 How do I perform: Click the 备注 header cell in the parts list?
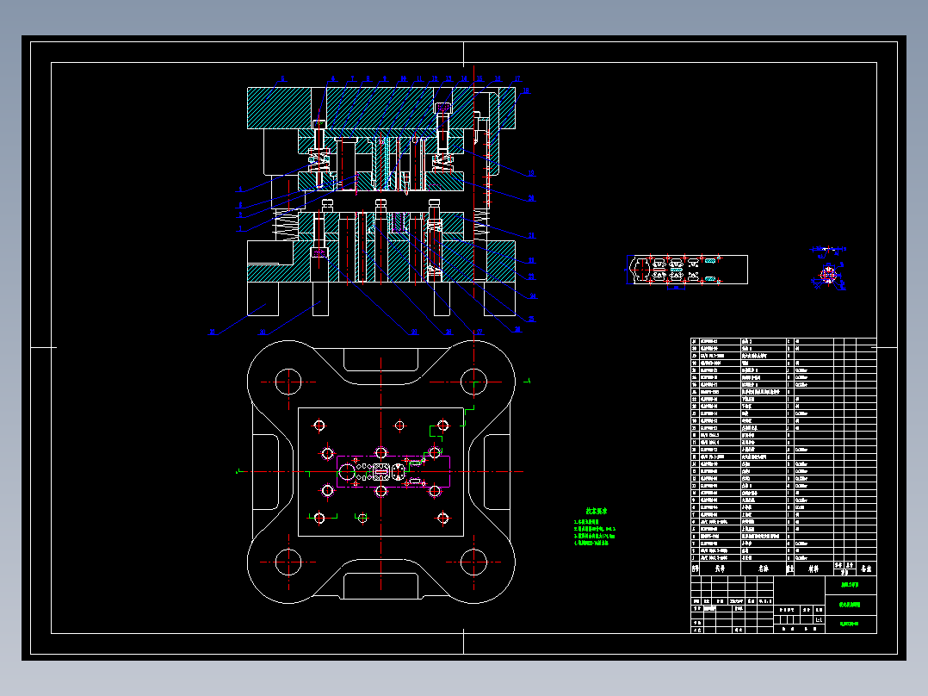pos(866,569)
